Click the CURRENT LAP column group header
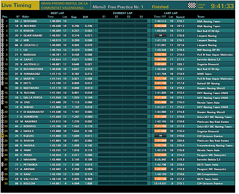Image resolution: width=239 pixels, height=194 pixels. (123, 13)
